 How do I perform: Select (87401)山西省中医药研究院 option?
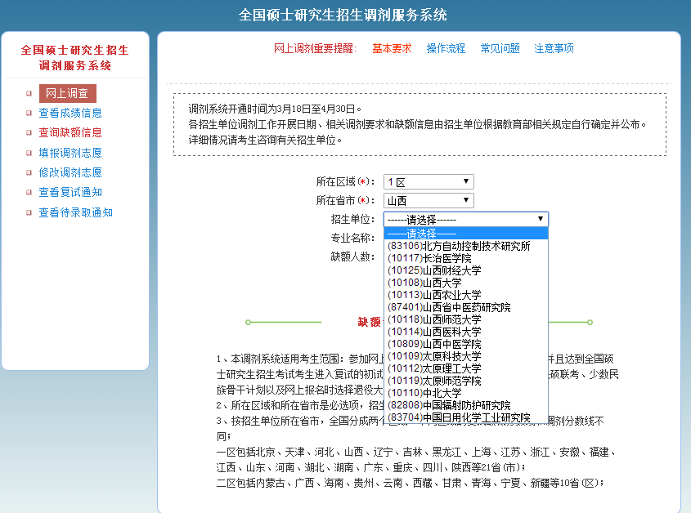[466, 307]
